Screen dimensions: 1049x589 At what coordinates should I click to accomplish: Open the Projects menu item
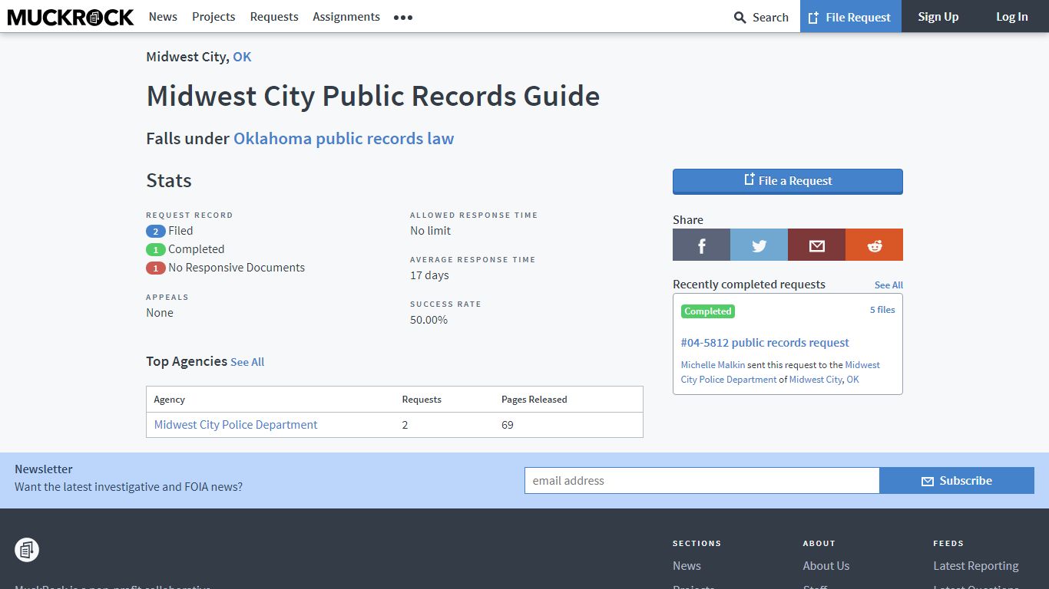pyautogui.click(x=213, y=17)
